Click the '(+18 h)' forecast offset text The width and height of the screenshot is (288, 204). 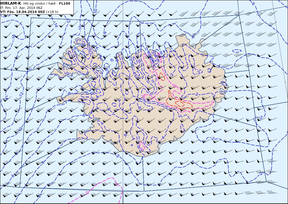(x=52, y=12)
